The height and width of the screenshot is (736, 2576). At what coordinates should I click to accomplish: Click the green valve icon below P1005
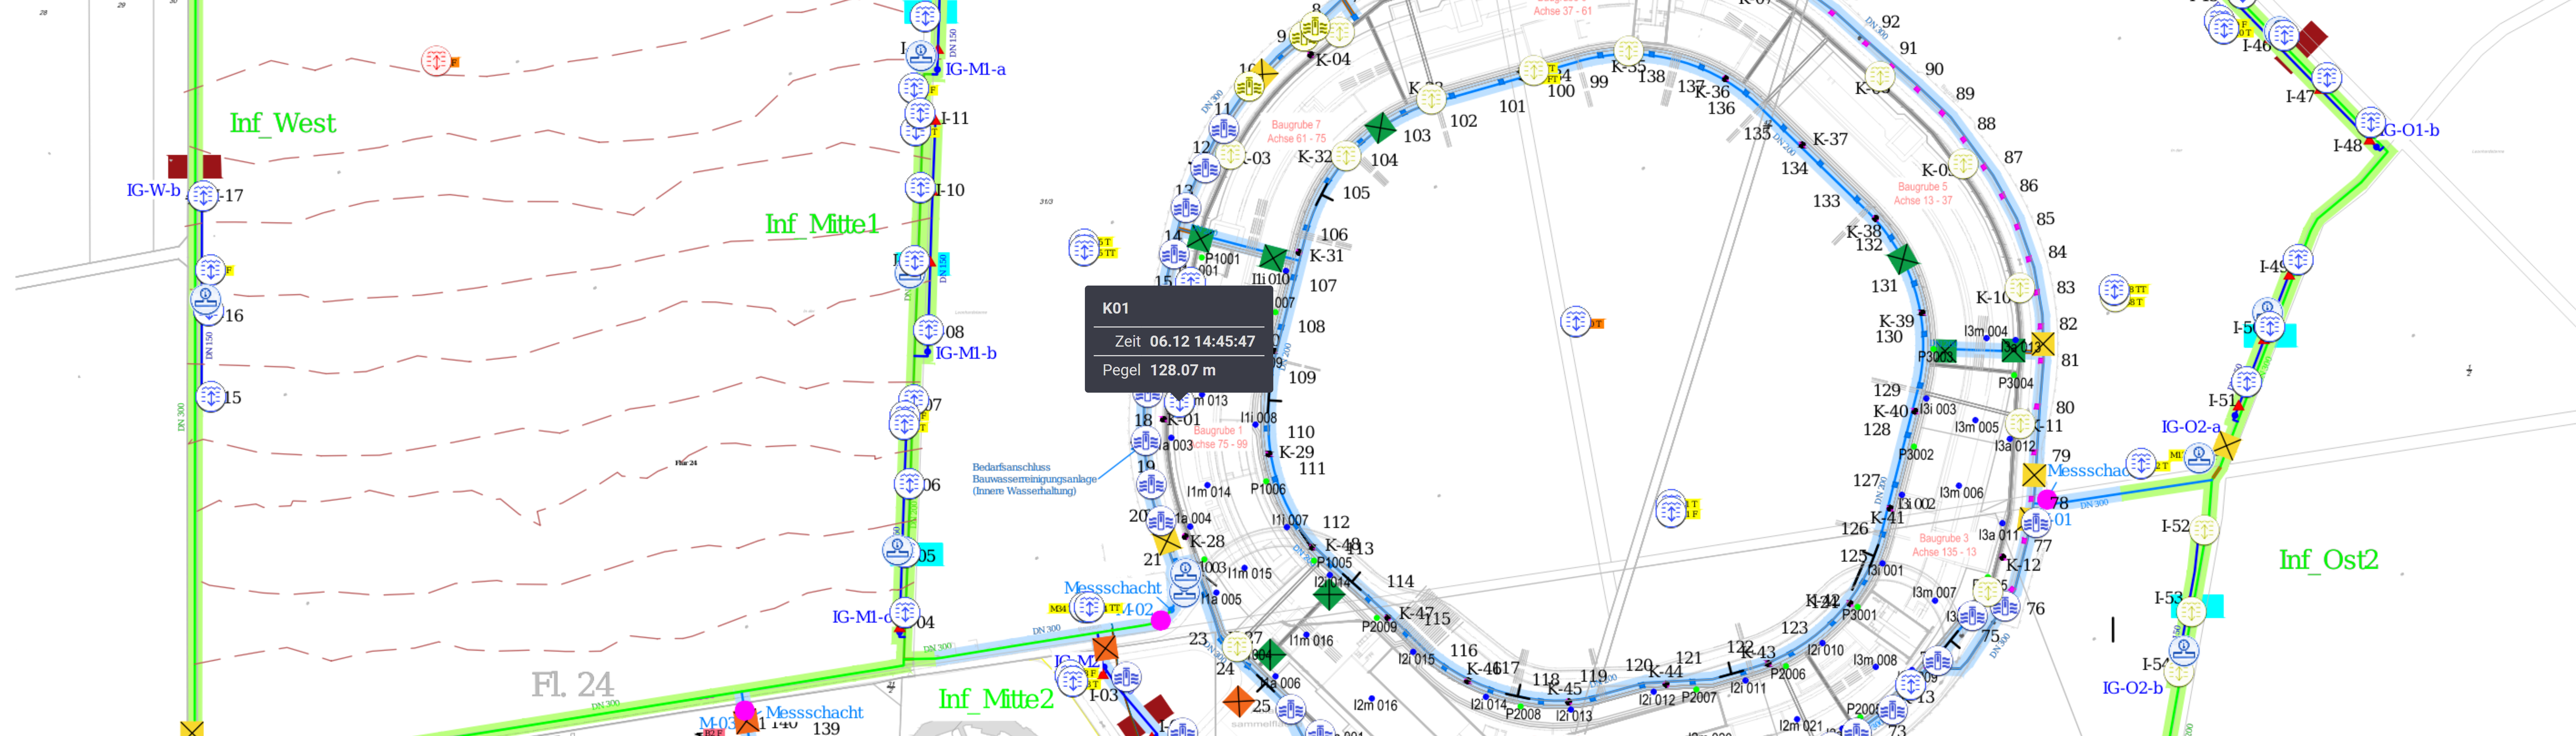coord(1328,595)
